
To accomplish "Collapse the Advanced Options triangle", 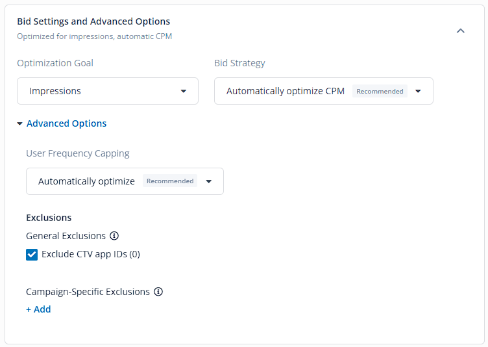I will 19,123.
